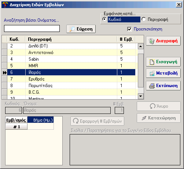
Task: Click the magnifier icon on the Εύρεση button
Action: tap(72, 29)
